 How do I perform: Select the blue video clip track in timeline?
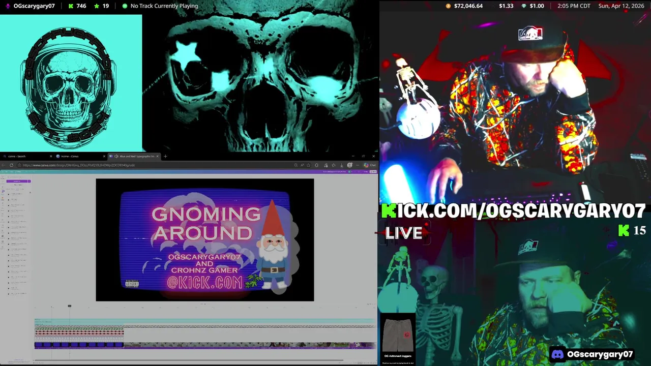[79, 345]
